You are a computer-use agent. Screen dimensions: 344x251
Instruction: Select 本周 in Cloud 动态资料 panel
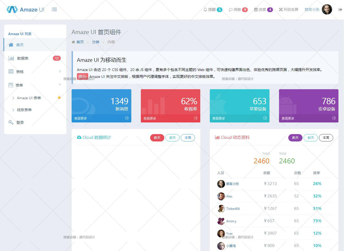click(326, 138)
